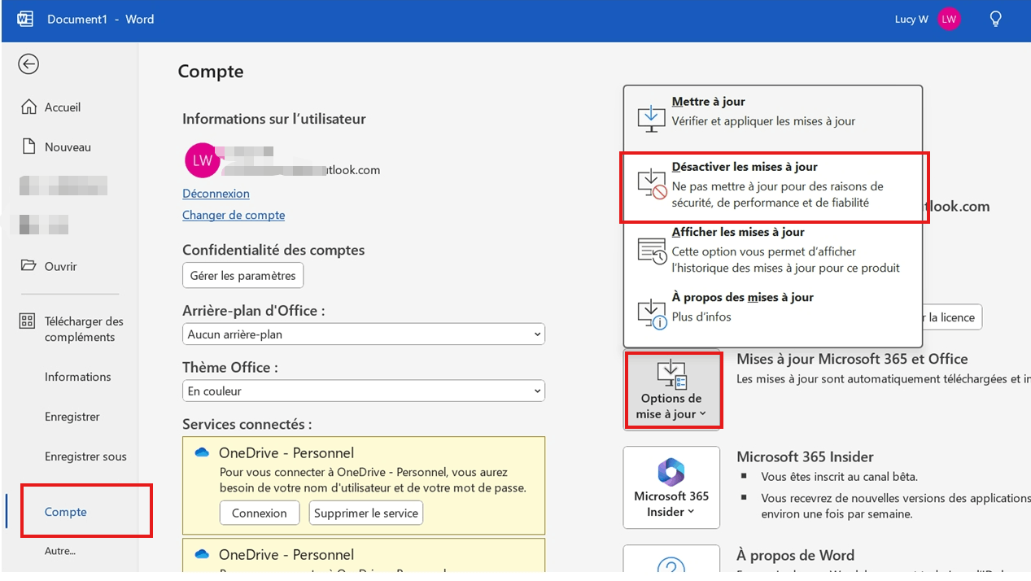This screenshot has width=1031, height=581.
Task: Open the lightbulb help icon
Action: tap(995, 19)
